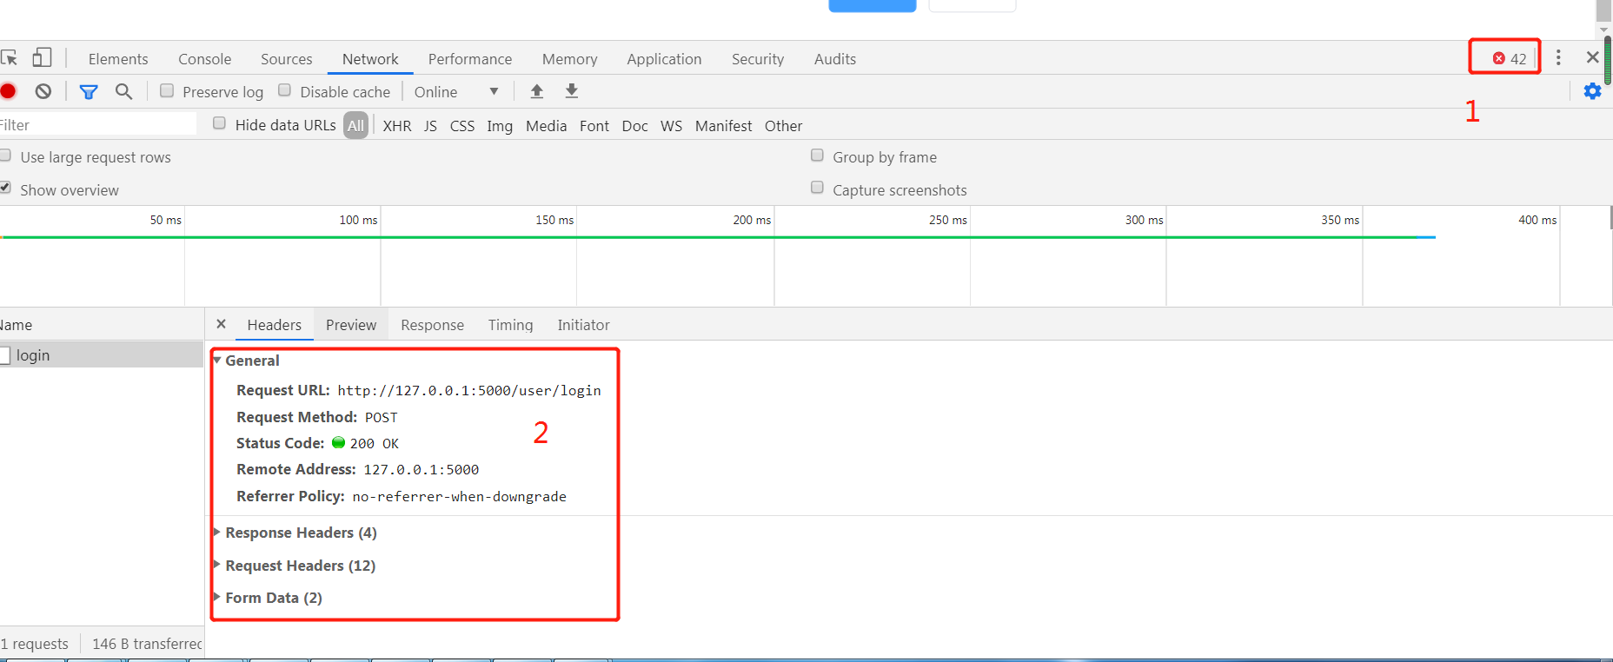1613x662 pixels.
Task: Open network settings gear icon
Action: click(x=1592, y=91)
